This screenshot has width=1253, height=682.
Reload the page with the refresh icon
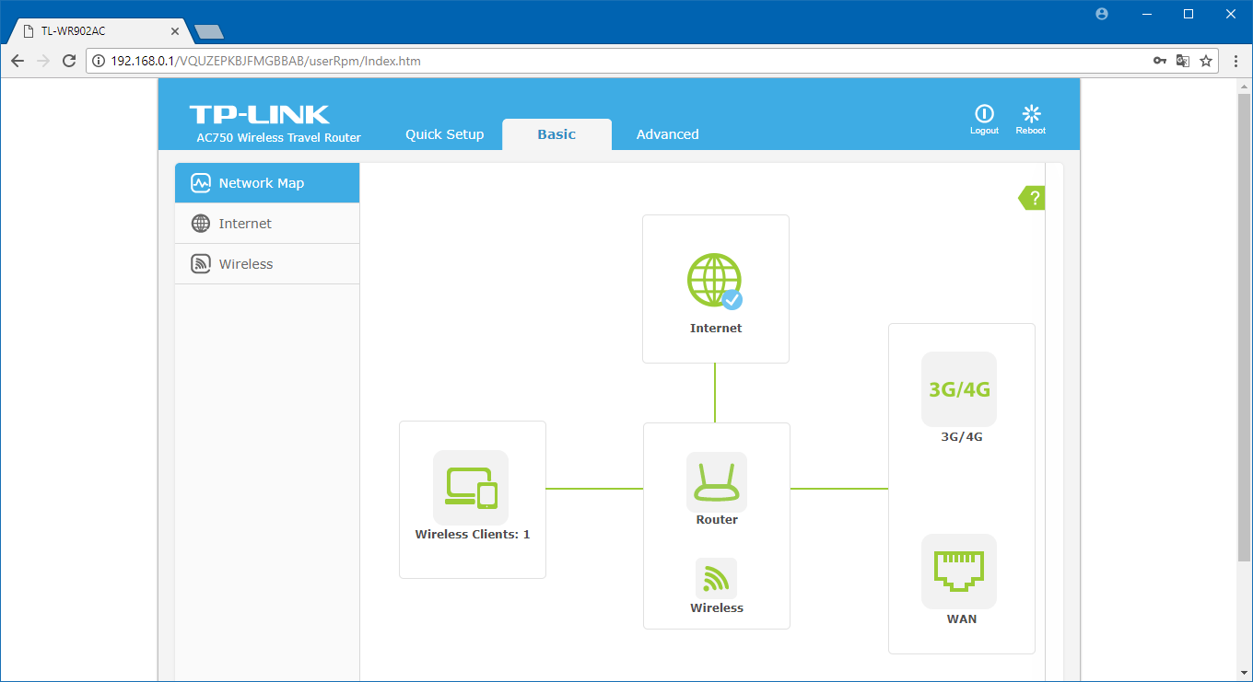click(x=69, y=61)
